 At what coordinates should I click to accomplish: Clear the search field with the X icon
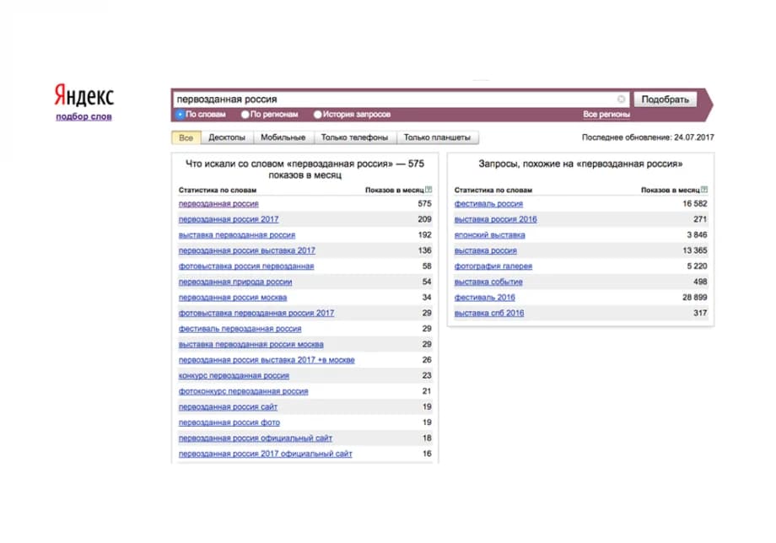tap(621, 99)
